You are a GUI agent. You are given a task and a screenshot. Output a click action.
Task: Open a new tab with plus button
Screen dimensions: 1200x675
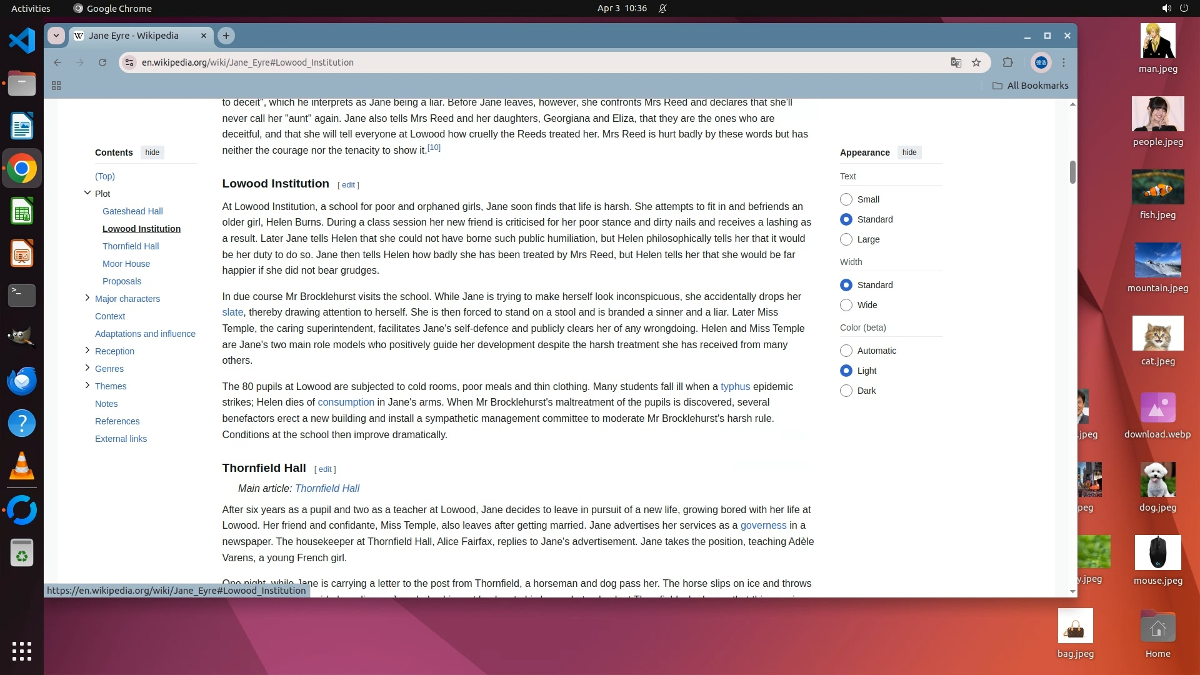coord(226,36)
